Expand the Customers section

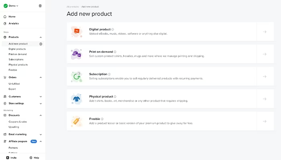[x=41, y=97]
